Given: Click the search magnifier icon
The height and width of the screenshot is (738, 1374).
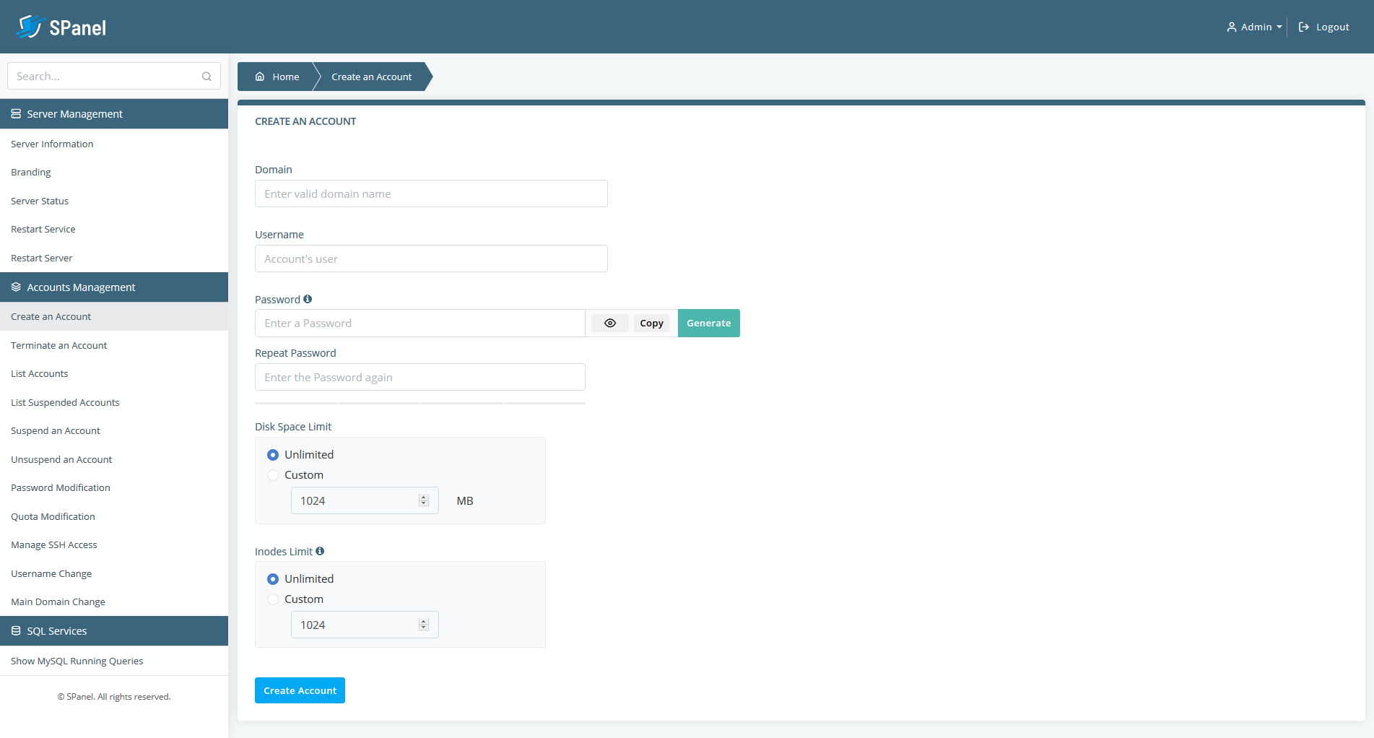Looking at the screenshot, I should tap(206, 76).
